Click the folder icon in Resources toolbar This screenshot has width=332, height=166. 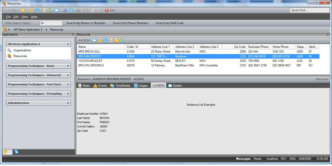pyautogui.click(x=116, y=40)
